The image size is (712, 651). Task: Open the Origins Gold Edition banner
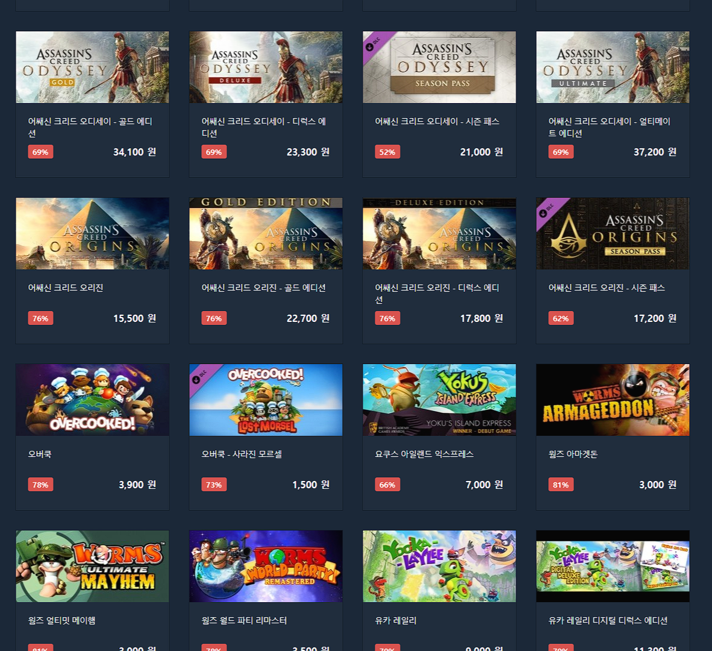tap(266, 233)
